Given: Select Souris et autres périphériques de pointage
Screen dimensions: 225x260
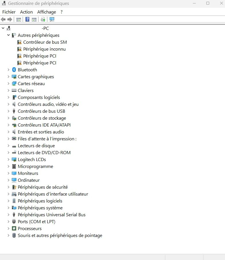Looking at the screenshot, I should [x=60, y=236].
